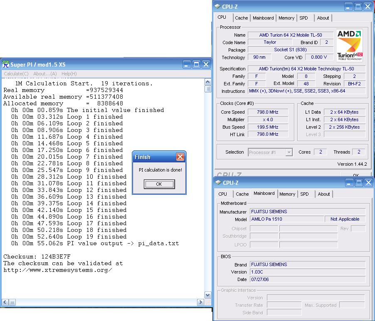
Task: Click the AMD Turion 64 X2 logo
Action: (x=349, y=45)
